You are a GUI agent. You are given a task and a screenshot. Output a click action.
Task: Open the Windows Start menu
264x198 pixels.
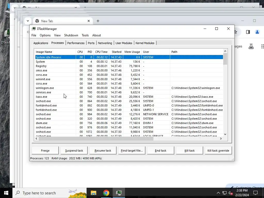(6, 193)
